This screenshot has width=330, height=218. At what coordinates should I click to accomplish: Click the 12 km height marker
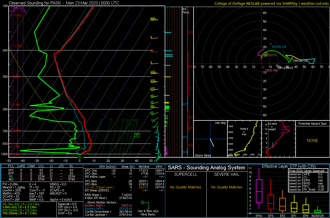pos(18,46)
